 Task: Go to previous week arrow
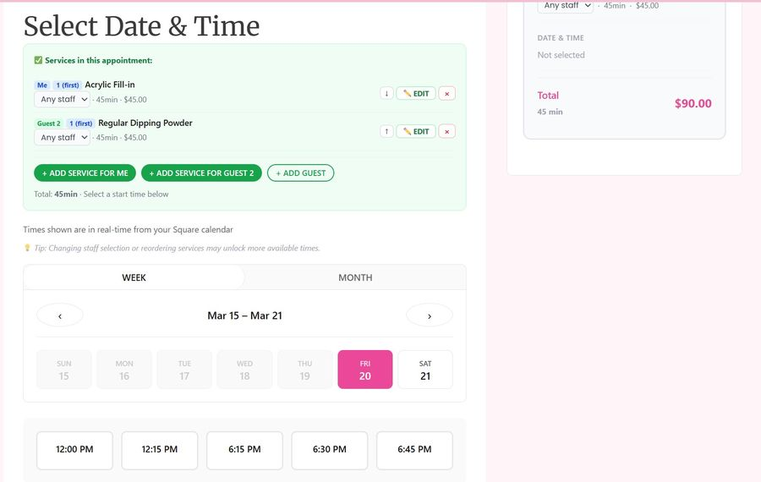[60, 315]
